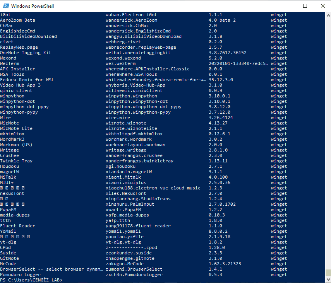Click the 'WSA Tools' name
Viewport: 331px width, 283px height.
(x=12, y=74)
